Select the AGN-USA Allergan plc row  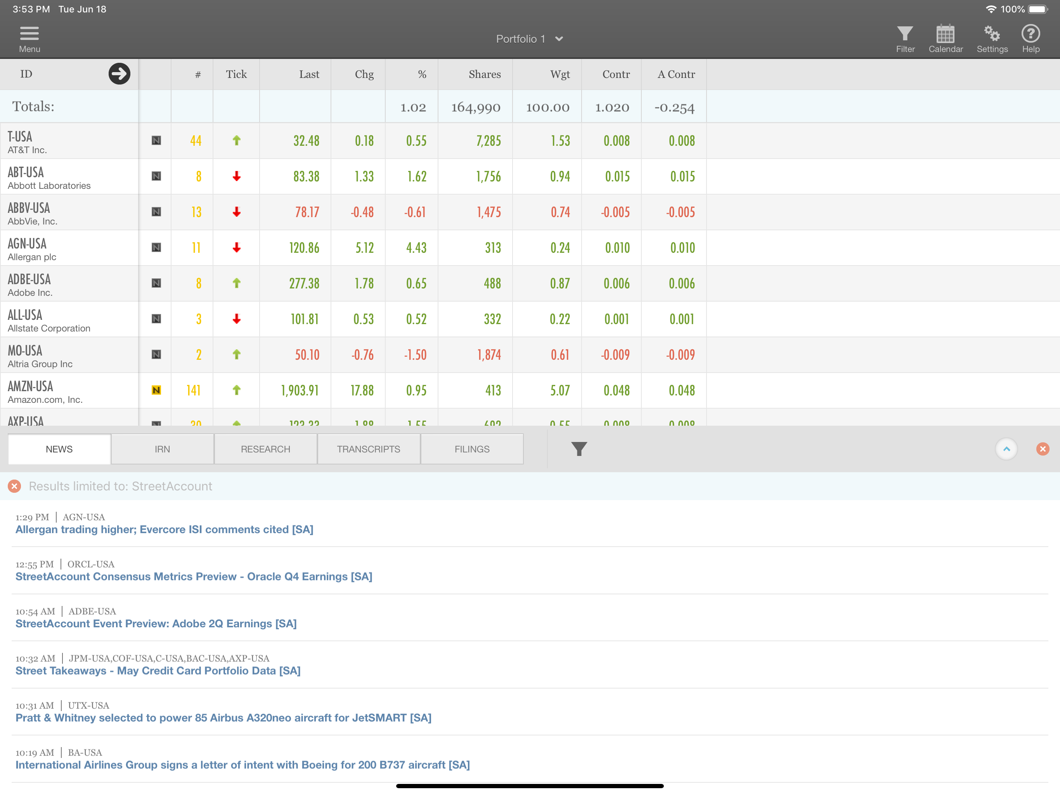click(530, 248)
